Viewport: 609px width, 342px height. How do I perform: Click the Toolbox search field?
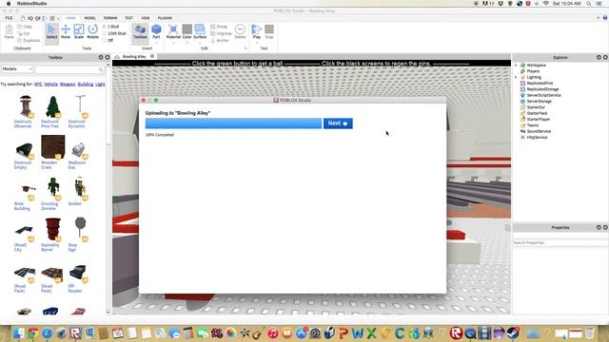pos(69,69)
